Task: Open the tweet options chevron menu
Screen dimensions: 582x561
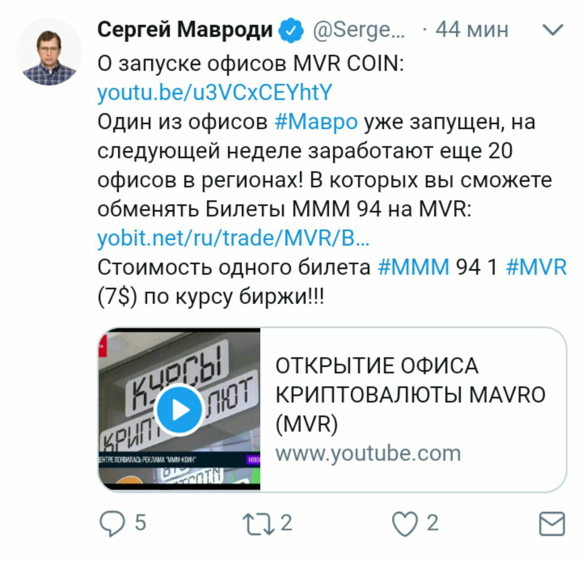Action: pyautogui.click(x=553, y=30)
